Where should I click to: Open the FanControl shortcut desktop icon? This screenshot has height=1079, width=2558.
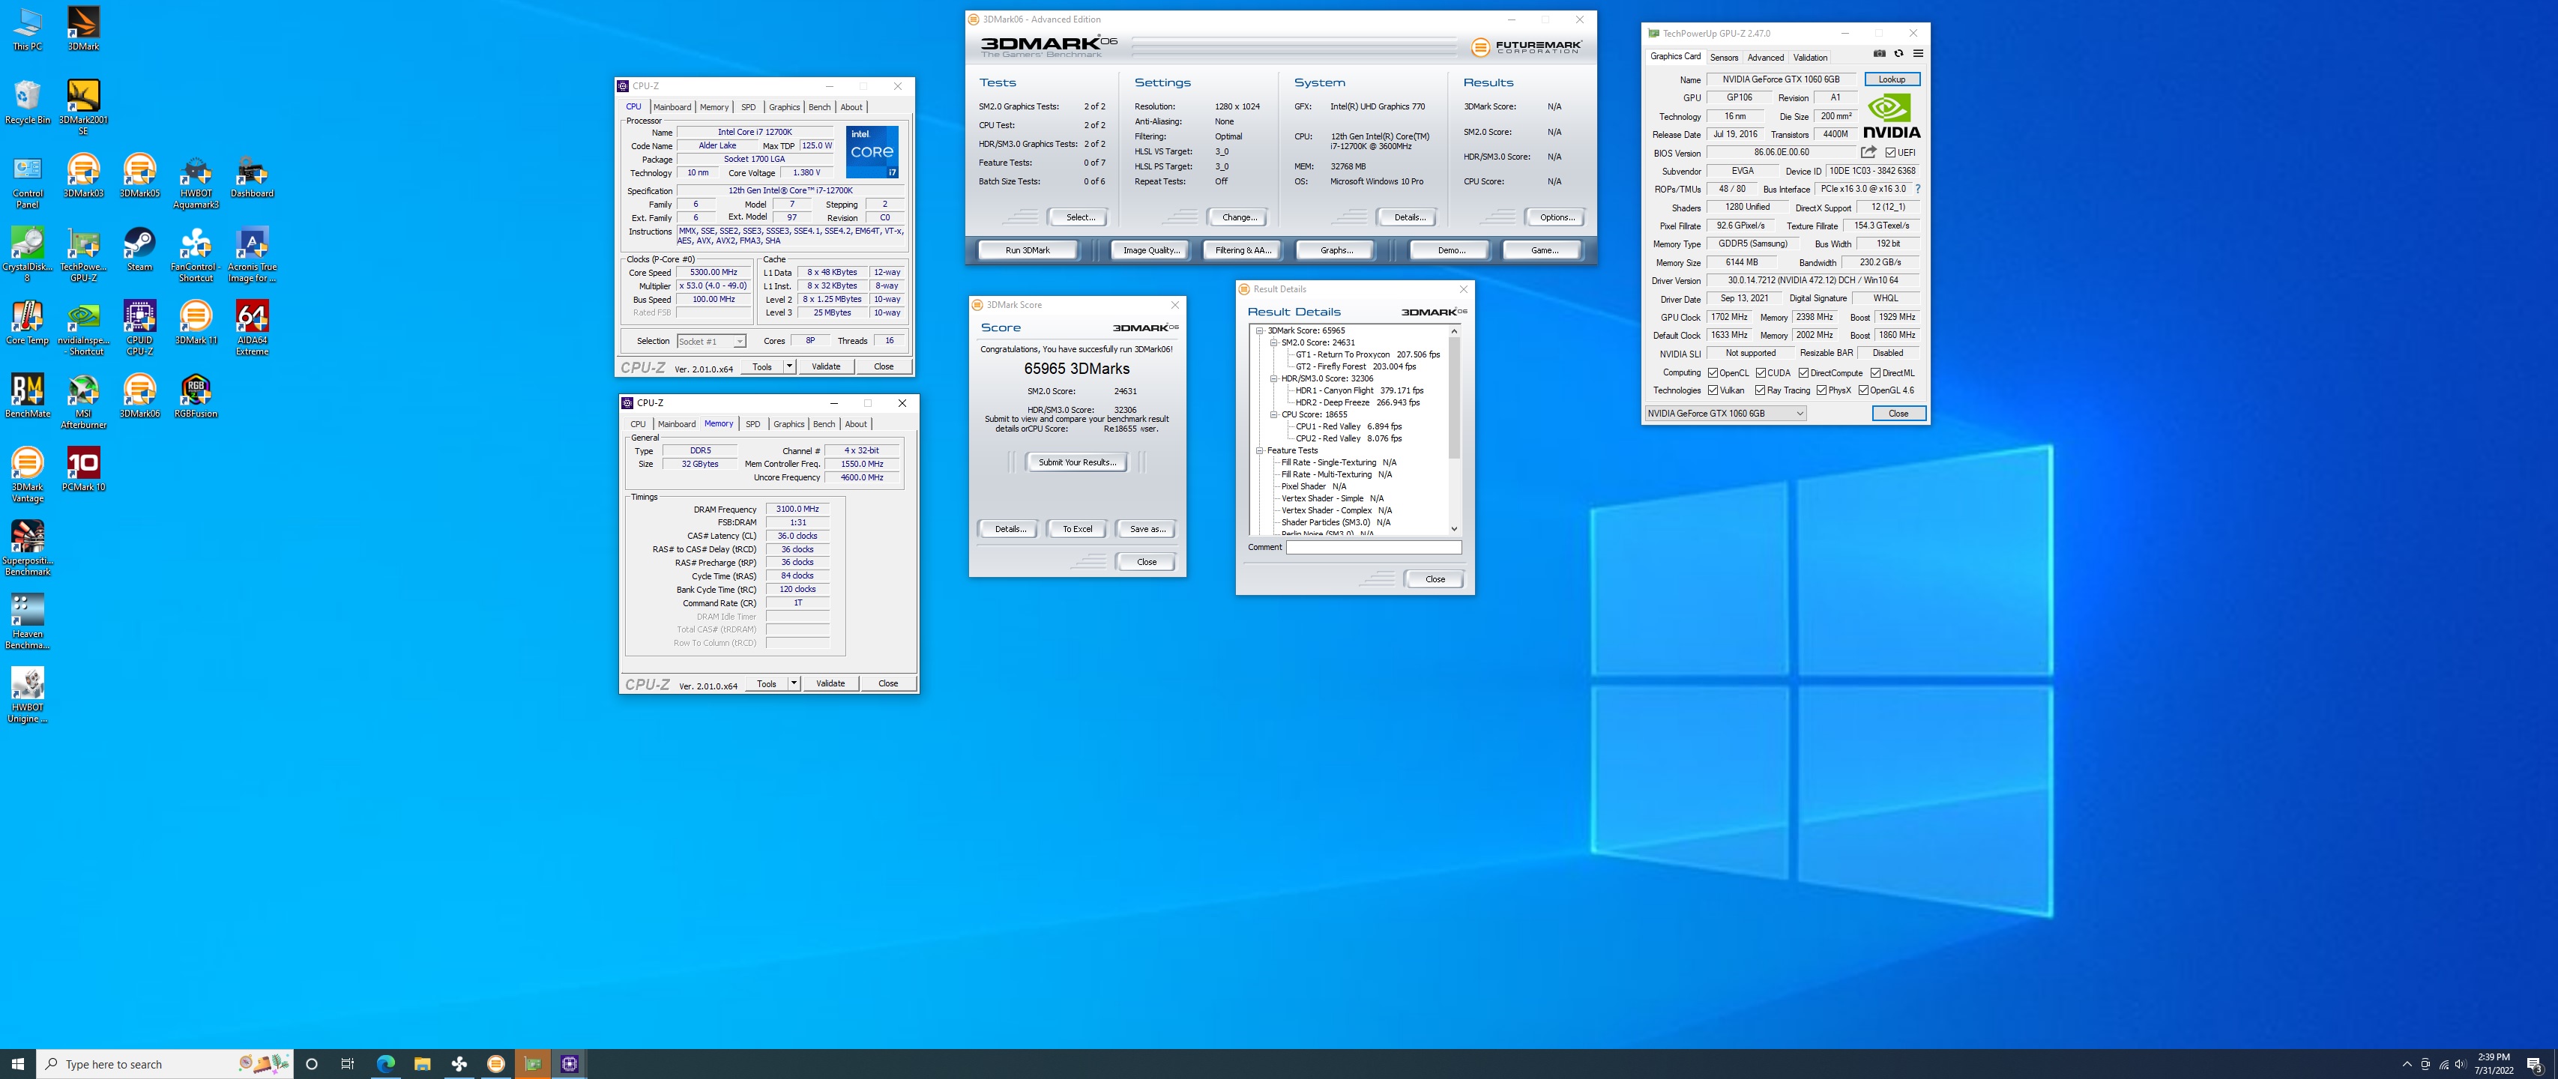pos(196,255)
